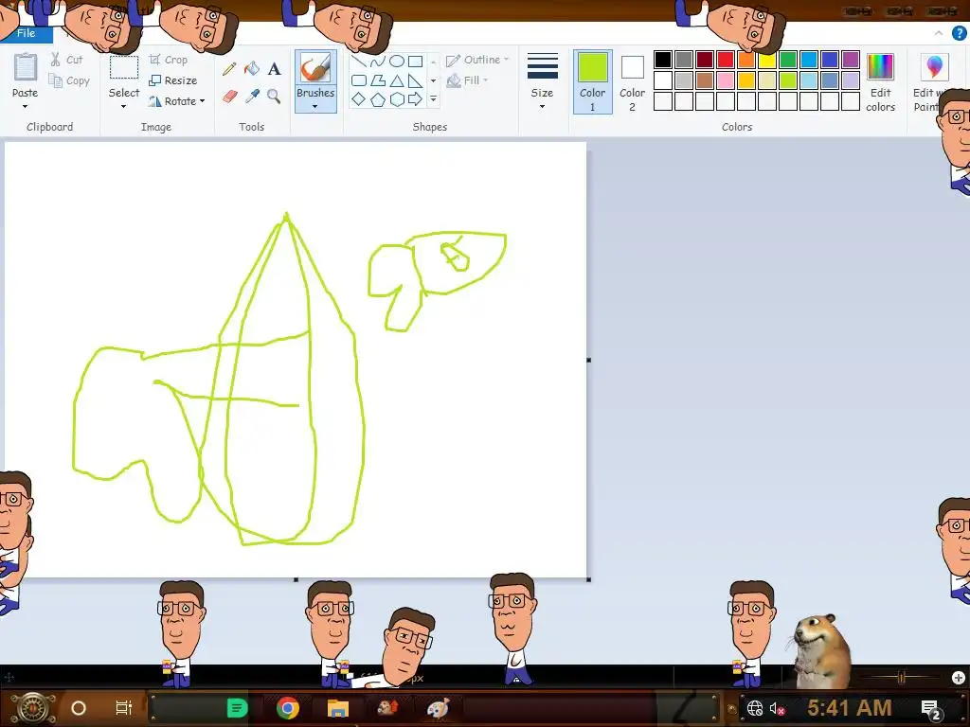Click the Cortana circle search button
Screen dimensions: 970x727
pos(79,708)
